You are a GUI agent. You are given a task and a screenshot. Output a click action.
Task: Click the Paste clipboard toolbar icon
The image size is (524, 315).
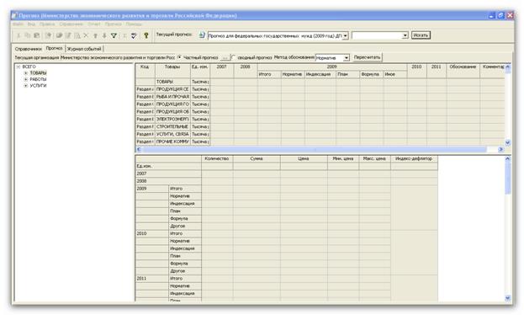[37, 35]
